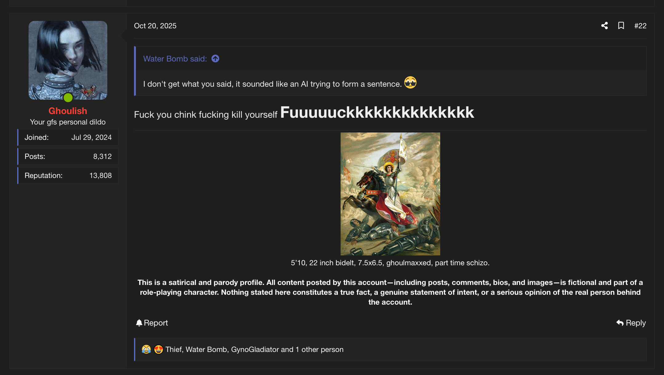
Task: Click the share icon on post #22
Action: point(604,26)
